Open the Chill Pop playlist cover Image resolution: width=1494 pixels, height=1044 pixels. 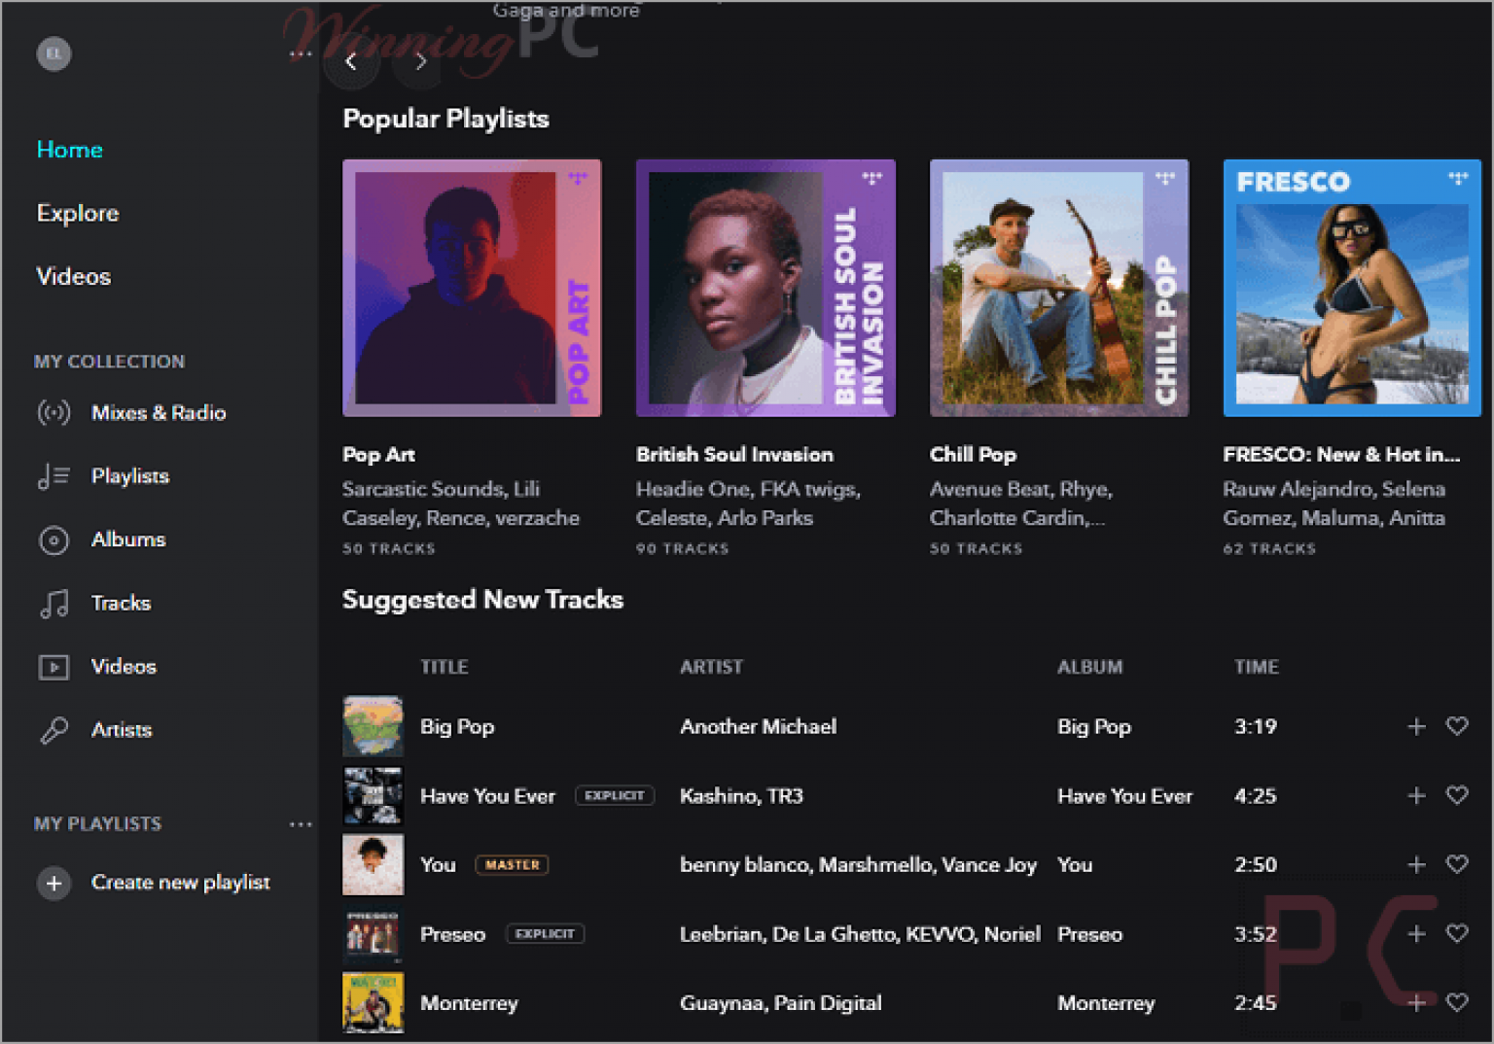[x=1059, y=288]
